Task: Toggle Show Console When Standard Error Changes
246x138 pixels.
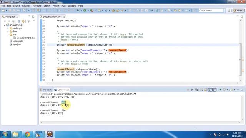Action: click(x=214, y=90)
